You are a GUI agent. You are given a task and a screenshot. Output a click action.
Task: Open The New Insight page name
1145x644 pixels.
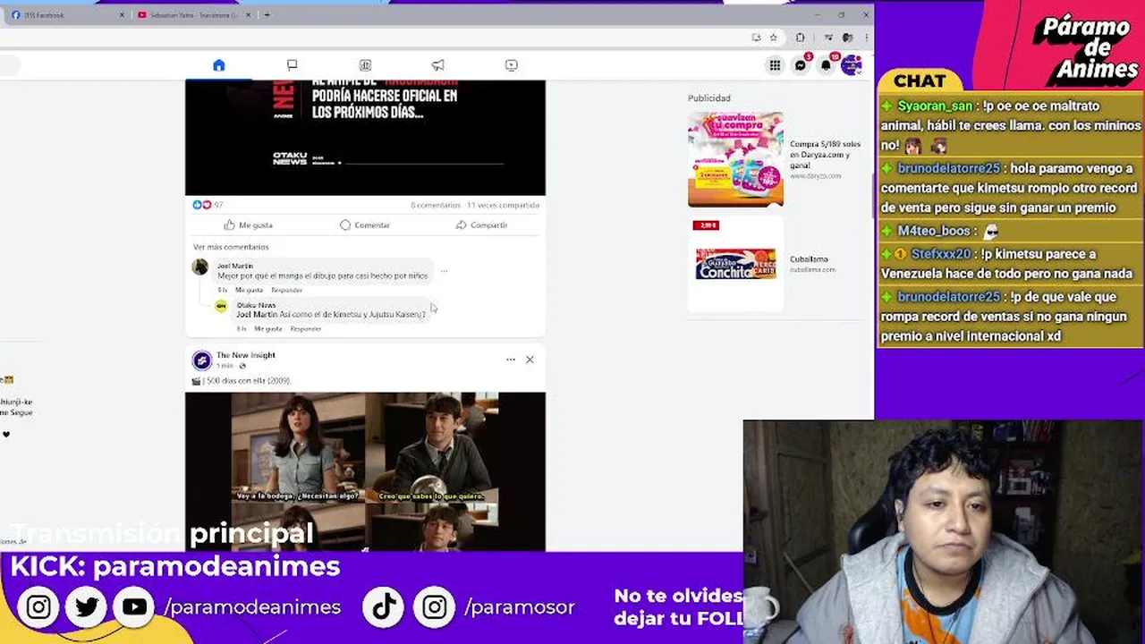click(246, 355)
